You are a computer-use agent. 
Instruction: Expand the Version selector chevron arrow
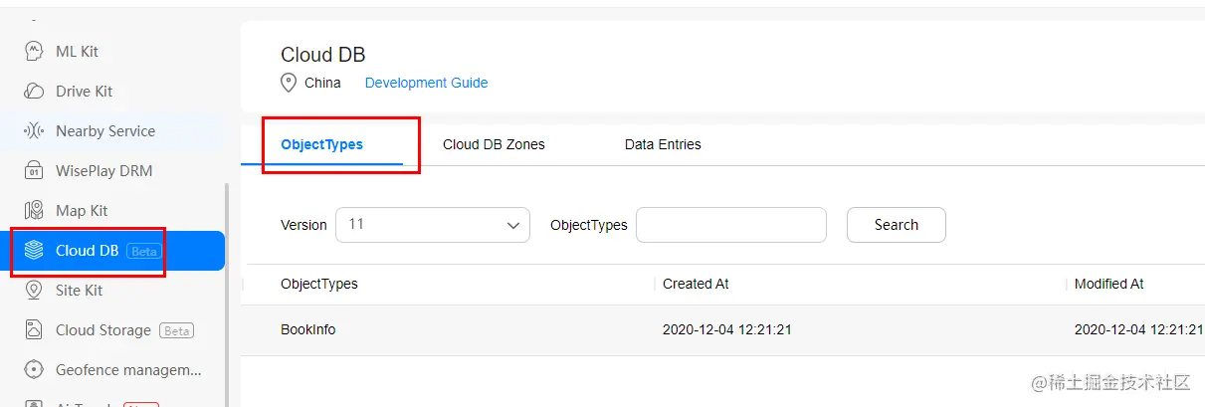click(x=513, y=226)
